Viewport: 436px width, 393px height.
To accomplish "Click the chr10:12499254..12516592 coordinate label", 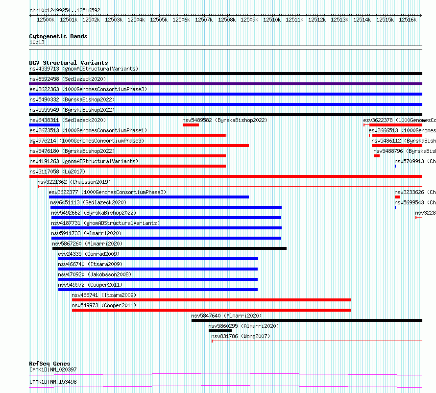I will pyautogui.click(x=65, y=10).
